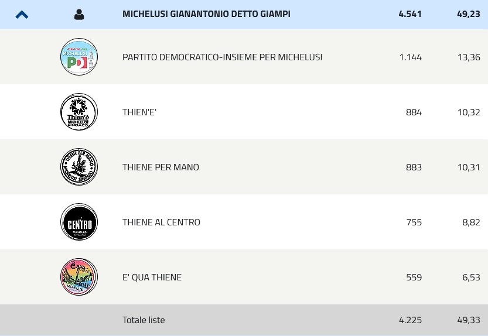Click Partito Democratico votes value 1.144
The width and height of the screenshot is (488, 336).
click(410, 57)
